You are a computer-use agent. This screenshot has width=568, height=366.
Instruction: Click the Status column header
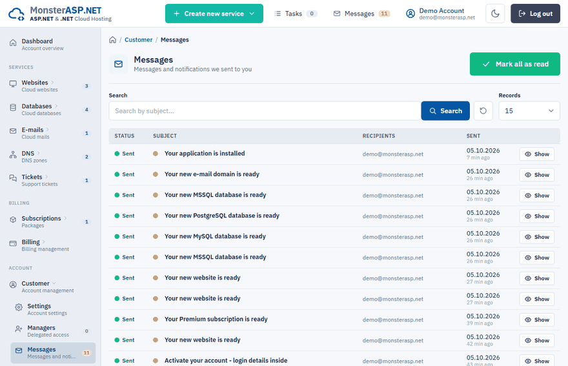(x=124, y=136)
